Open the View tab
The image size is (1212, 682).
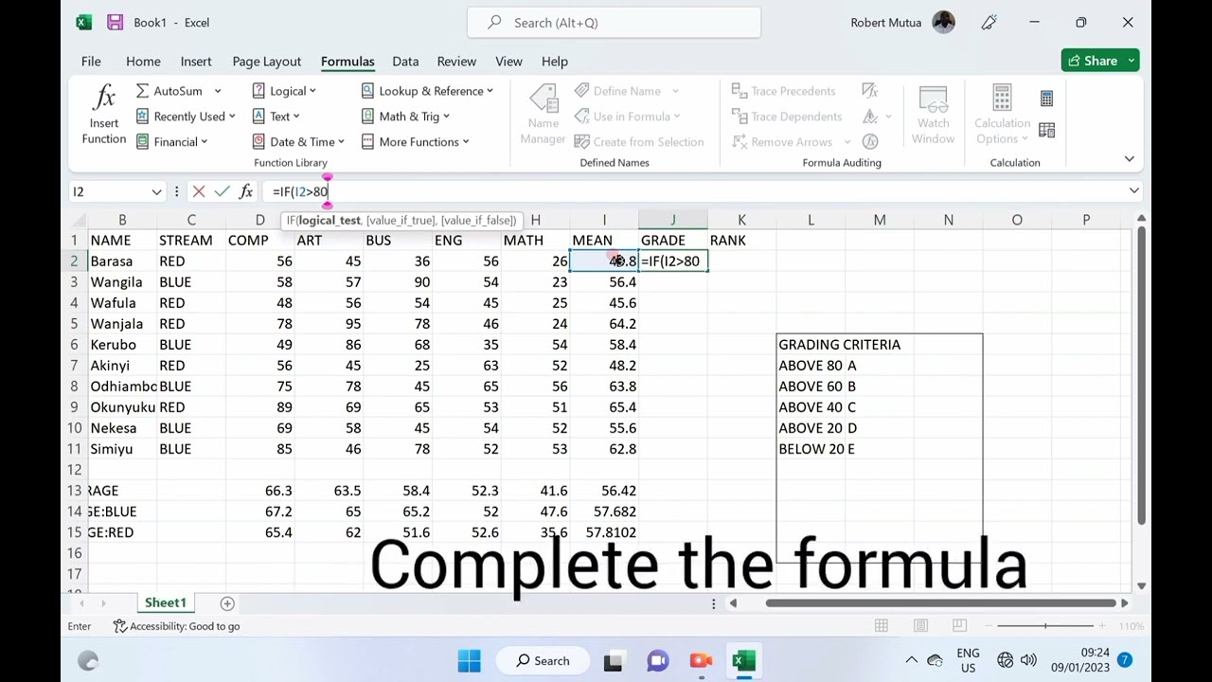pos(508,62)
